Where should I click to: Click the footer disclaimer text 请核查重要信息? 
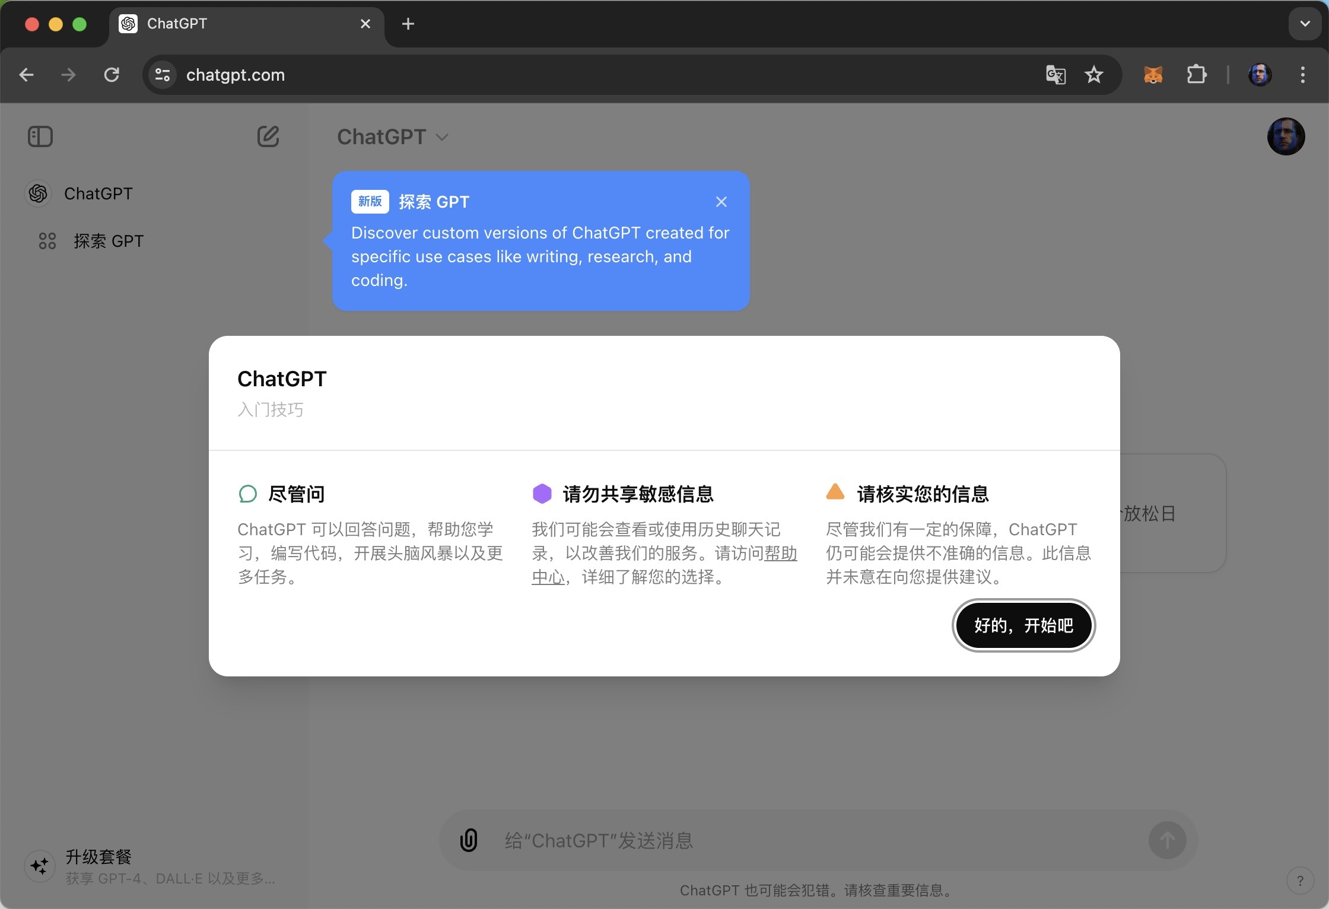click(898, 890)
